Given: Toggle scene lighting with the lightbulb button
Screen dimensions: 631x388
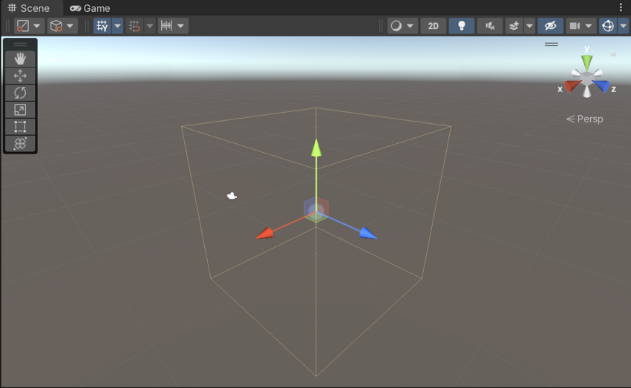Looking at the screenshot, I should click(461, 26).
